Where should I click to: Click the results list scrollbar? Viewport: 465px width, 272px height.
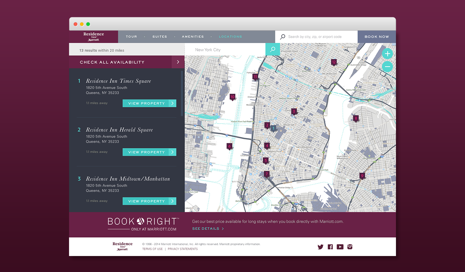pos(182,94)
